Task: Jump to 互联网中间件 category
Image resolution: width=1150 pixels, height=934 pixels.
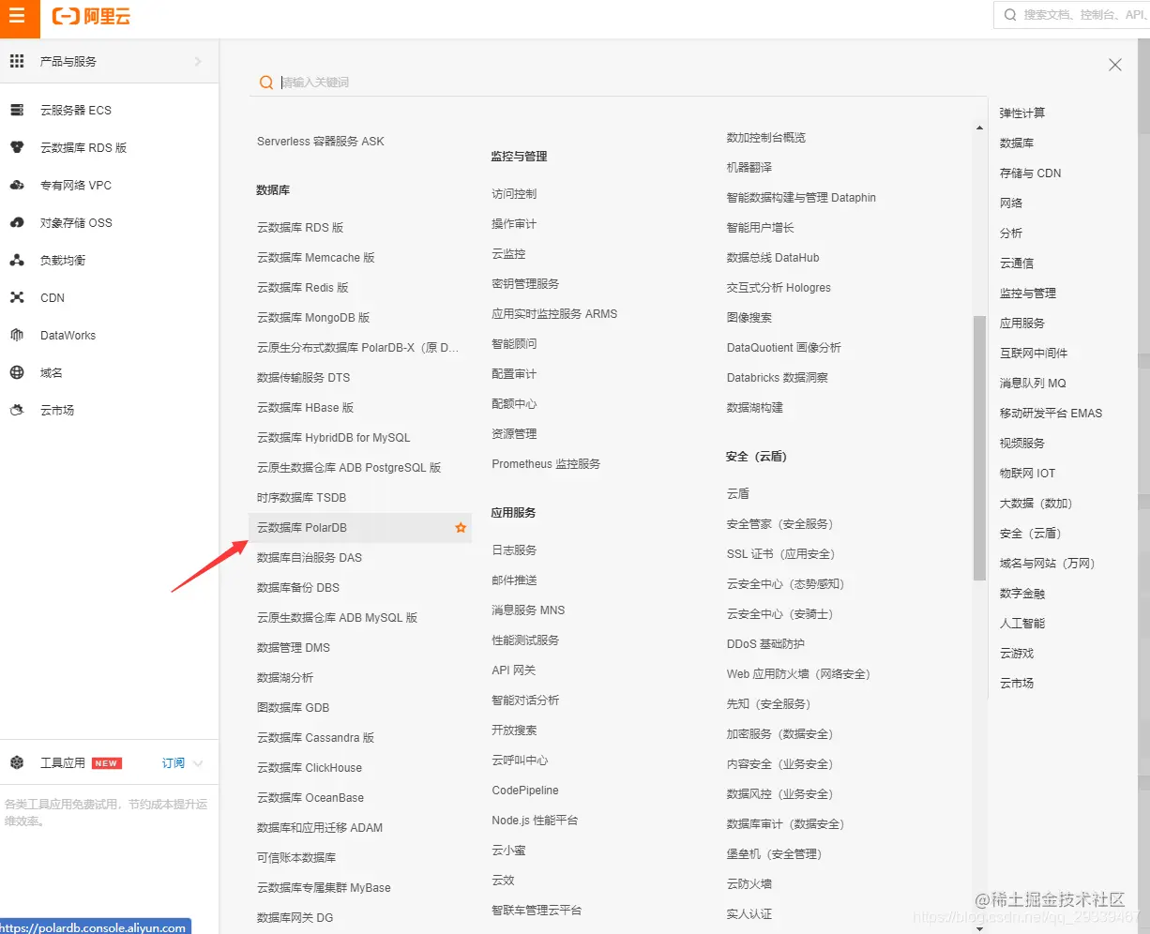Action: [1034, 354]
